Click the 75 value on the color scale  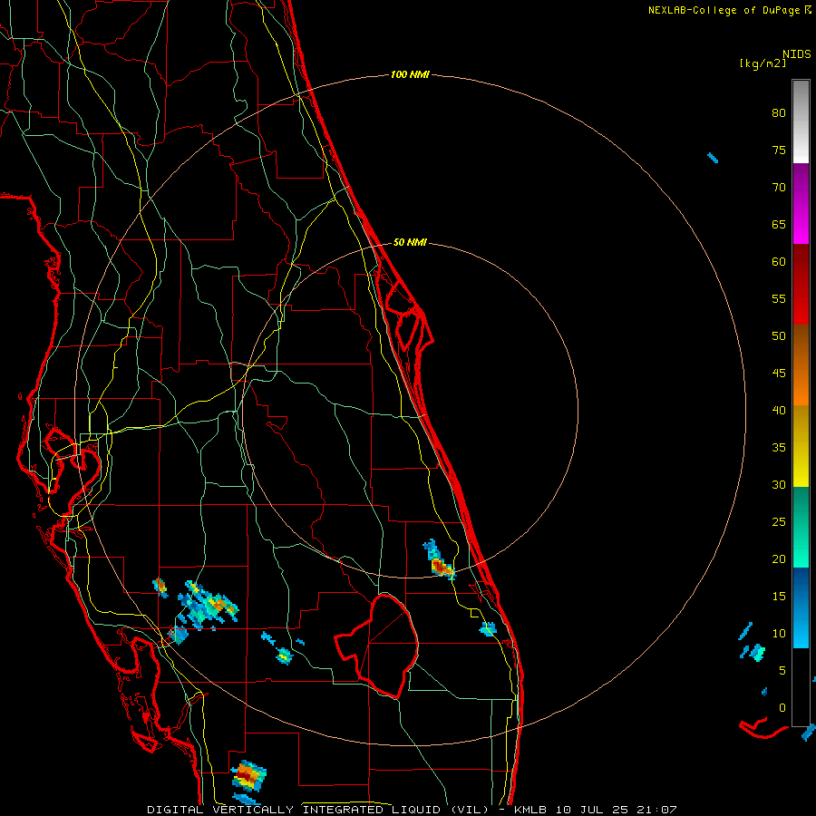[779, 151]
